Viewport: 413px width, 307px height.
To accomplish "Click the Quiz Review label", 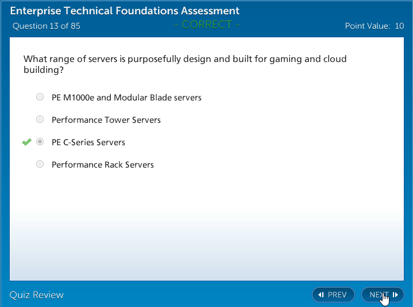I will 36,295.
